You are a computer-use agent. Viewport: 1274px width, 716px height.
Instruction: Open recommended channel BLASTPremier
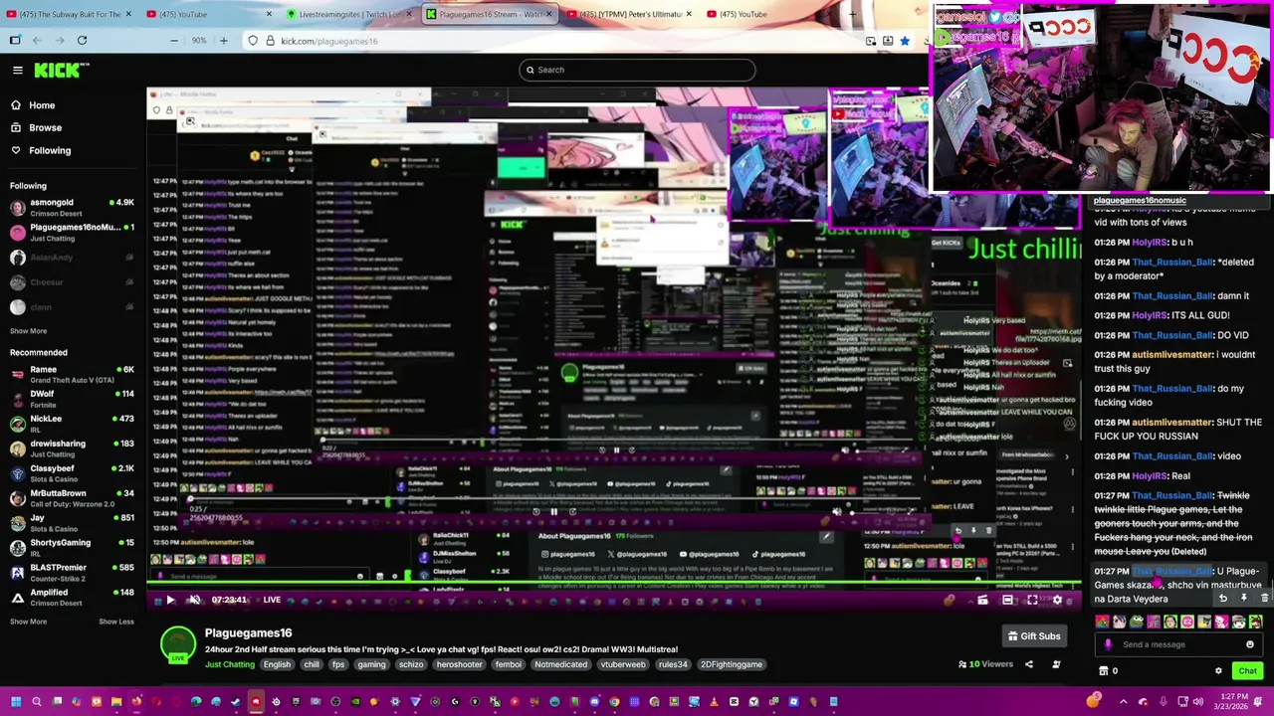[72, 573]
